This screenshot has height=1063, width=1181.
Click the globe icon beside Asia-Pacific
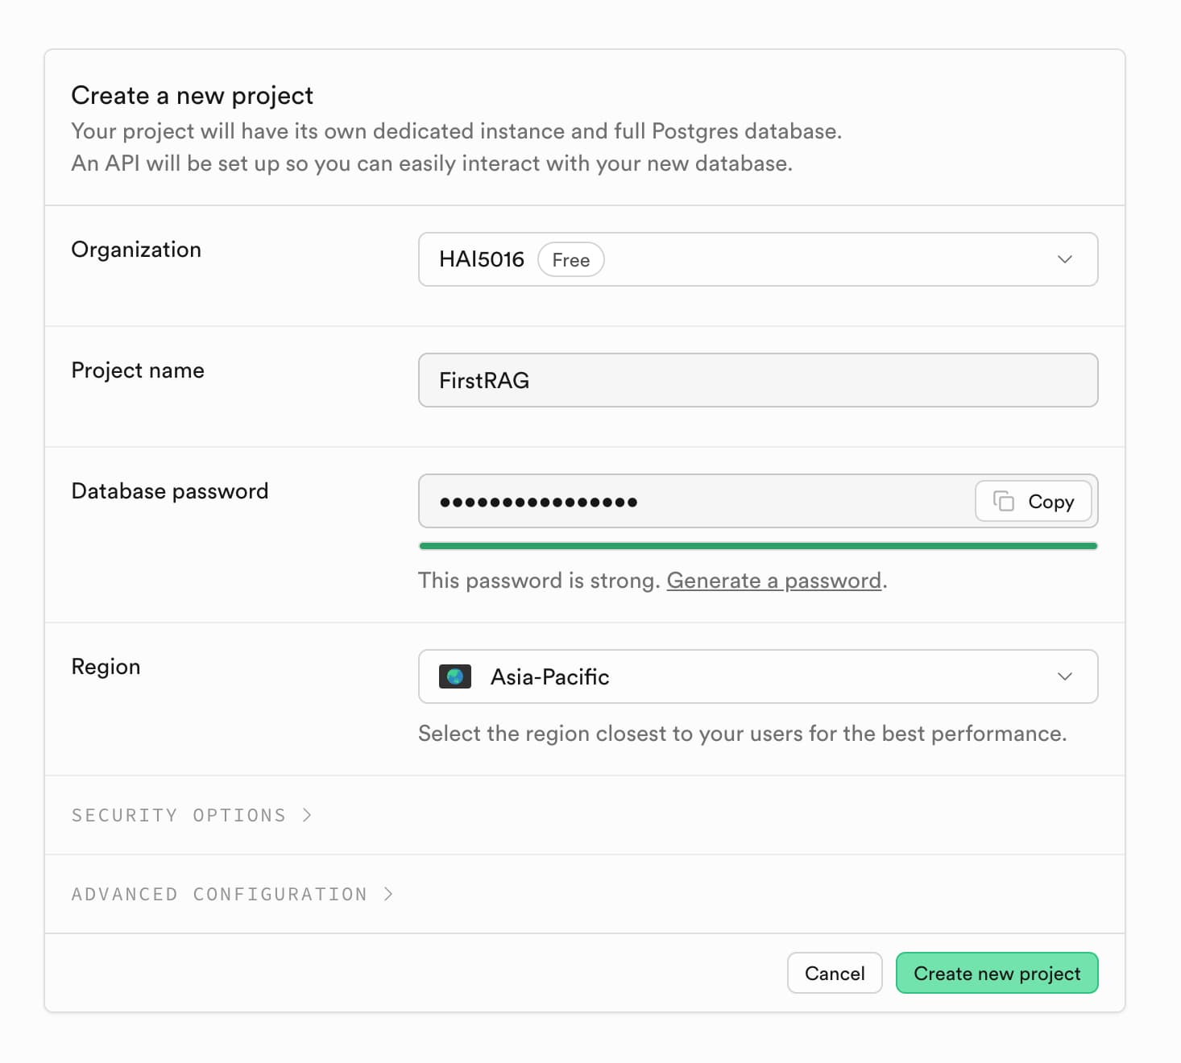click(454, 676)
